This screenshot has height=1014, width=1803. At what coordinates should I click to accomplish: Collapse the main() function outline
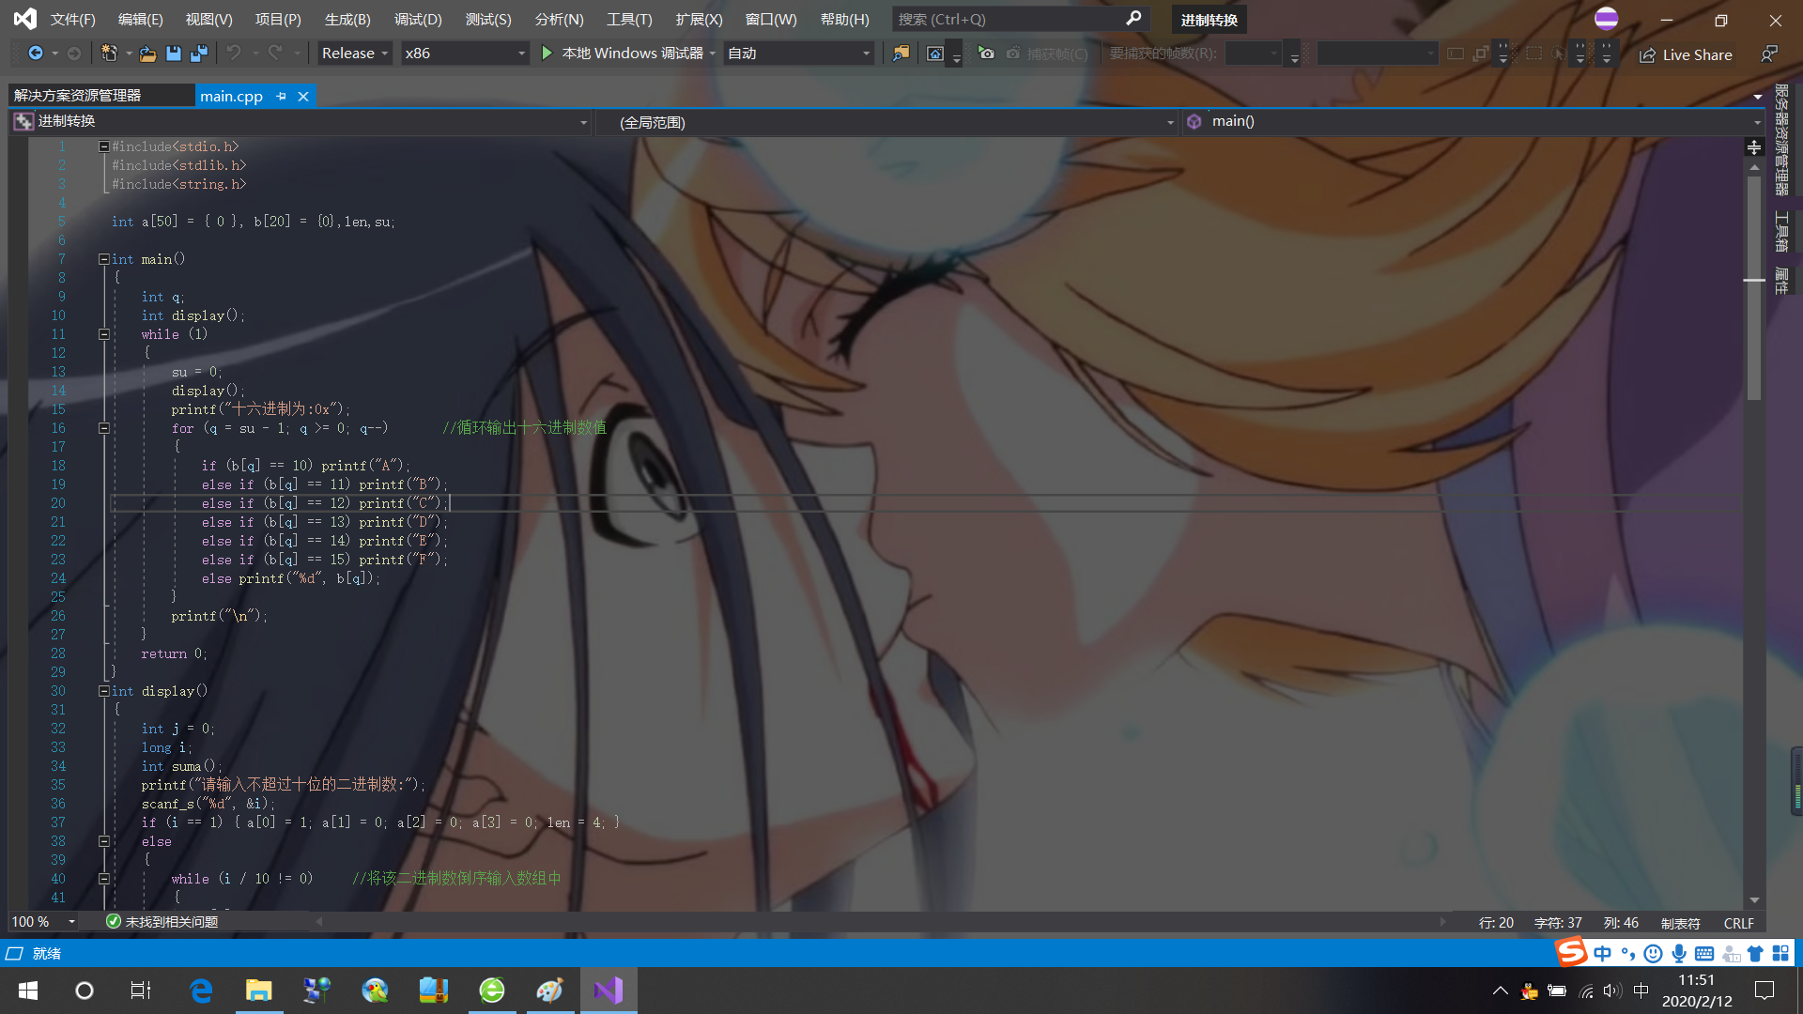click(x=104, y=259)
